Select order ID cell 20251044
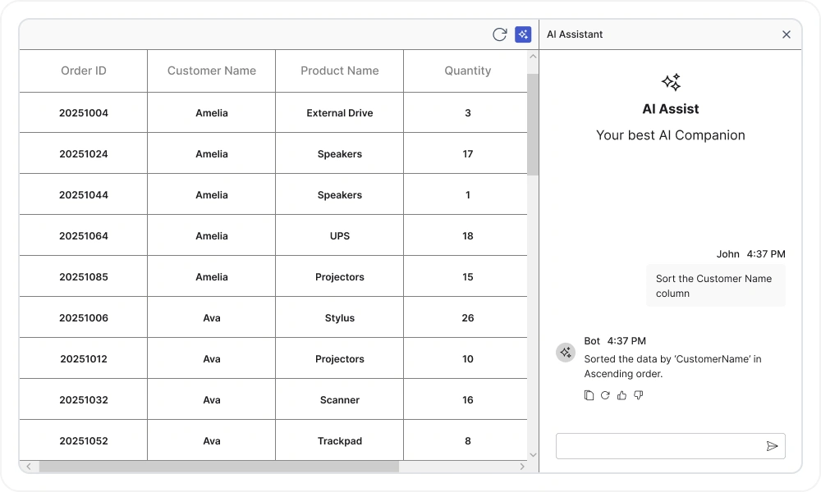 point(84,195)
